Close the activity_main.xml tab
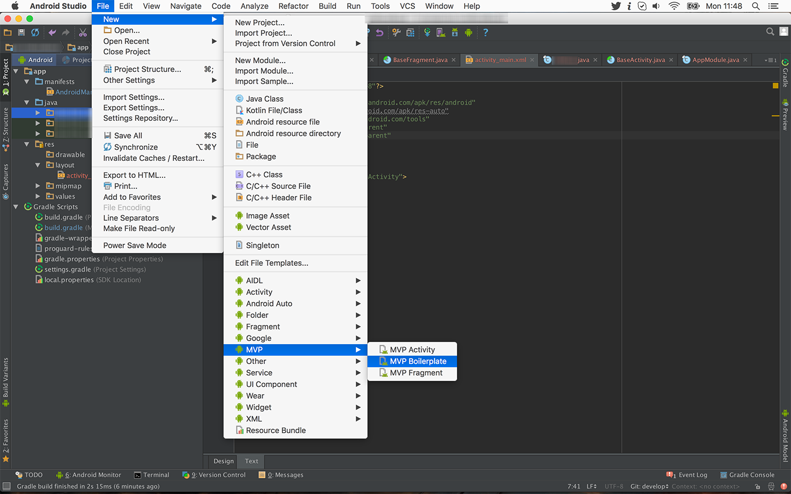Viewport: 791px width, 494px height. pos(533,60)
